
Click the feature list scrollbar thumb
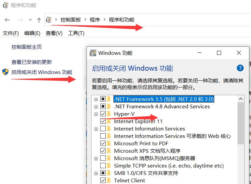(x=241, y=123)
